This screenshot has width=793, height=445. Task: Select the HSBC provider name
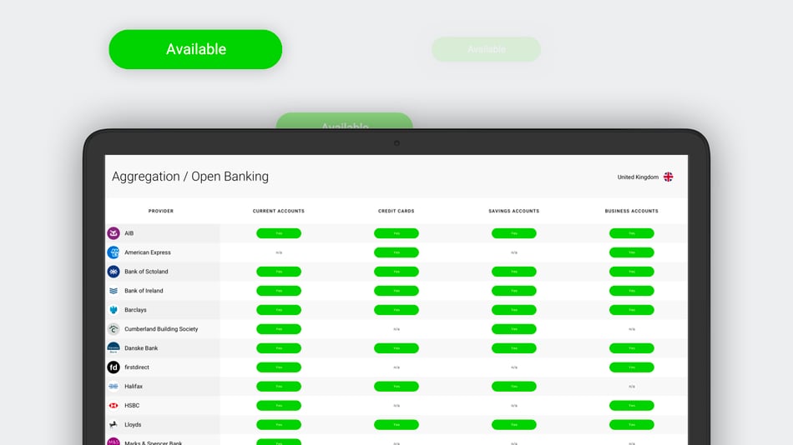(132, 406)
